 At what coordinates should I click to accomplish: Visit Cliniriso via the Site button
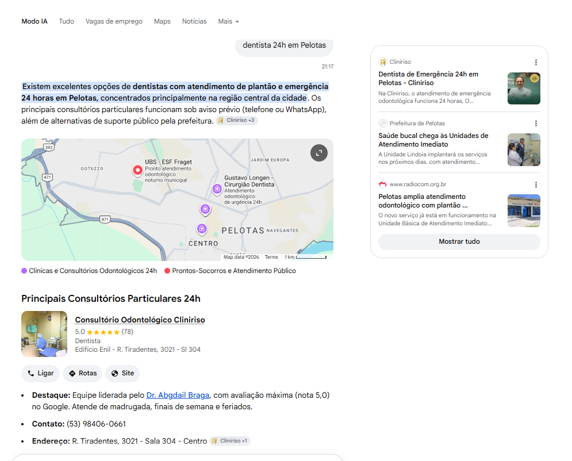[122, 374]
